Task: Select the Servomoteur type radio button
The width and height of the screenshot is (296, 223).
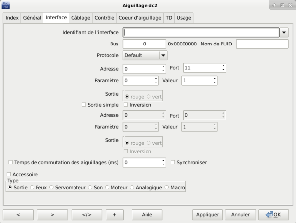Action: [x=52, y=188]
